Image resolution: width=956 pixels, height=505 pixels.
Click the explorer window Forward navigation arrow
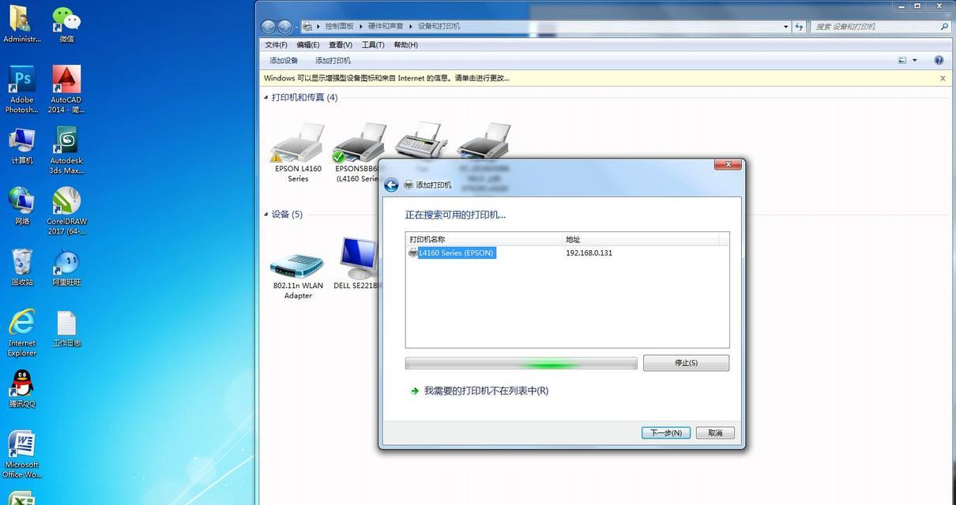285,26
